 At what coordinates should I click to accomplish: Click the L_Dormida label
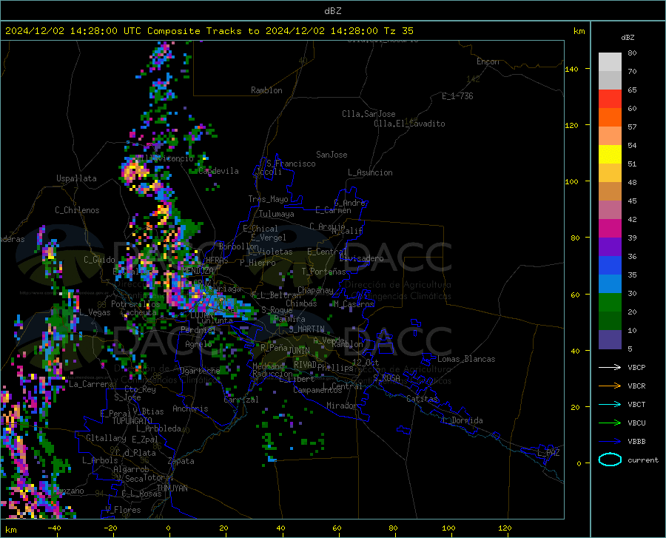(462, 420)
